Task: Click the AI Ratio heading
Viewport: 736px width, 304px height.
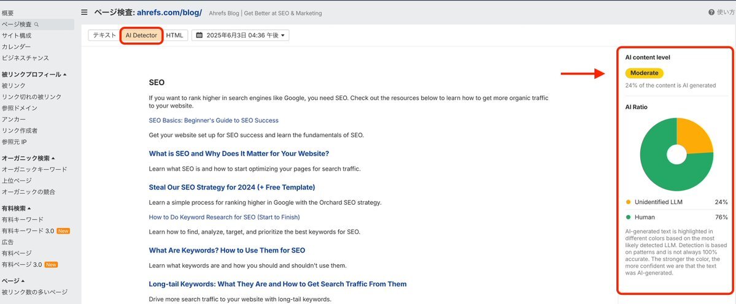Action: 637,107
